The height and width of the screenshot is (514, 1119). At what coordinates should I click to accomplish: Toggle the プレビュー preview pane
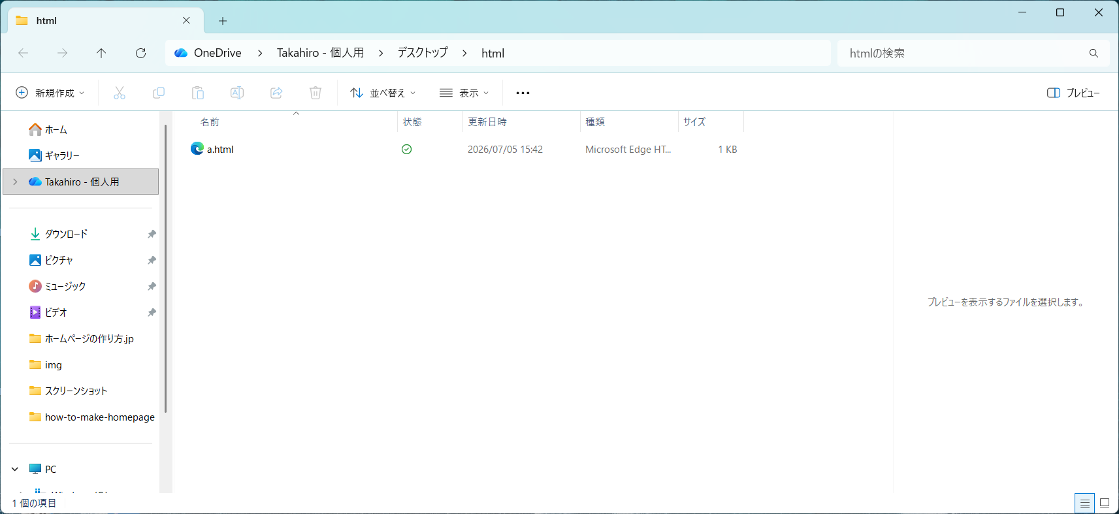point(1073,93)
